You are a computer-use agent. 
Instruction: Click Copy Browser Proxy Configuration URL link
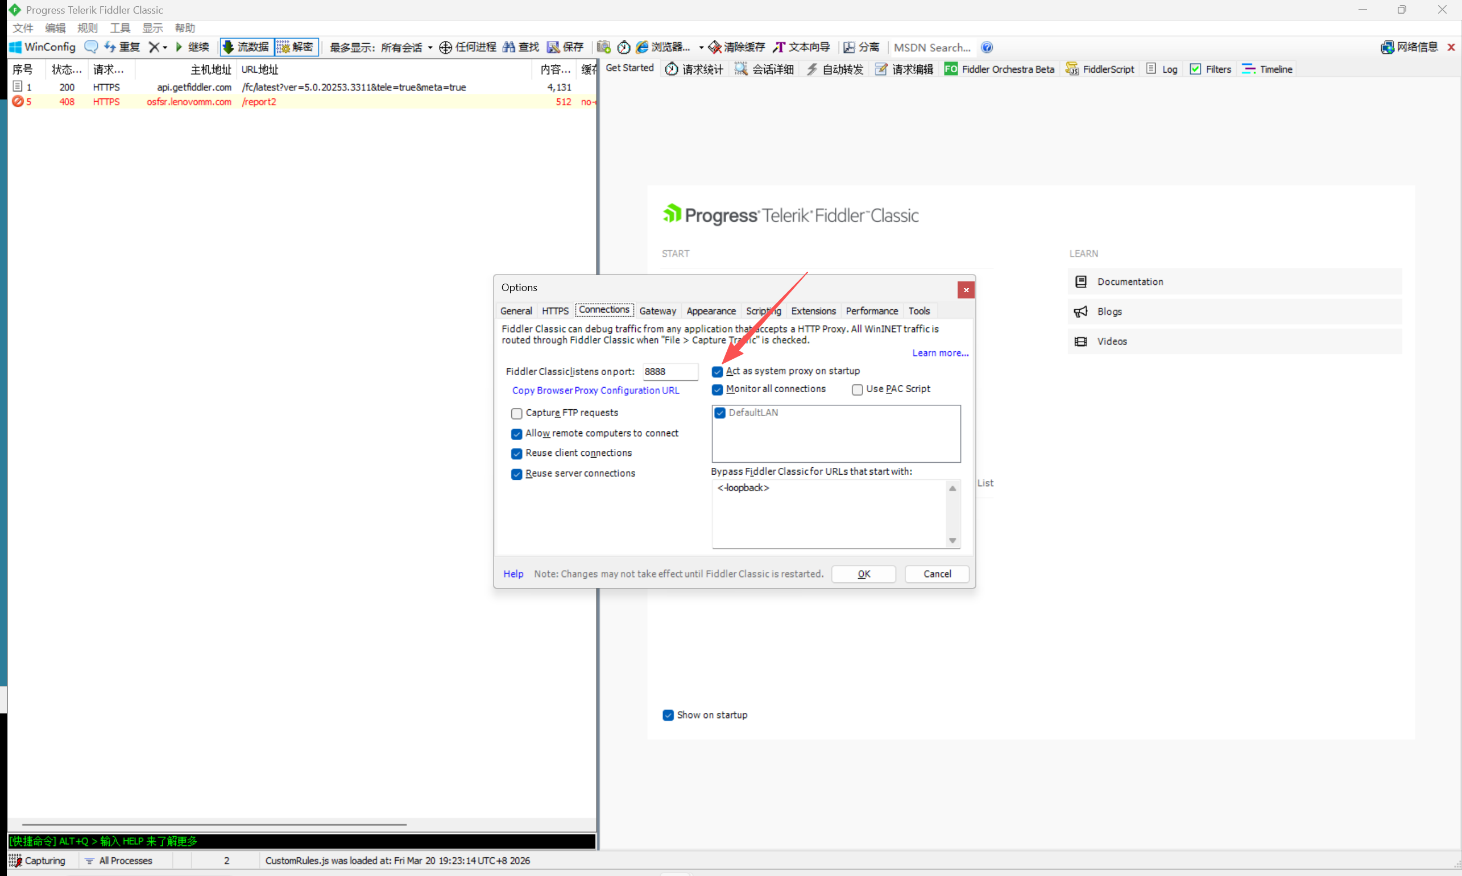click(x=595, y=390)
